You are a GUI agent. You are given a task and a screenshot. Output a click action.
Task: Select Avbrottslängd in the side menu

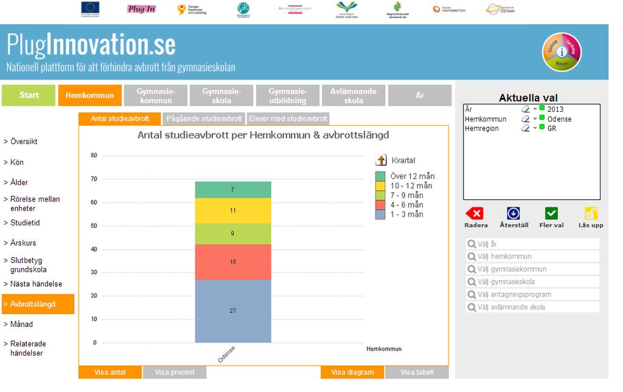coord(38,304)
